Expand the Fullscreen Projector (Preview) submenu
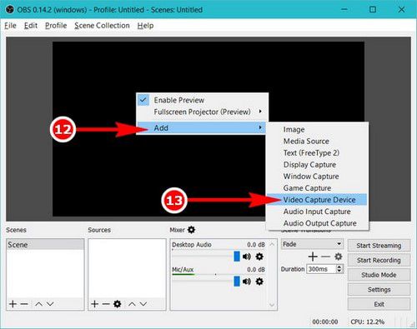The image size is (417, 329). pos(202,112)
